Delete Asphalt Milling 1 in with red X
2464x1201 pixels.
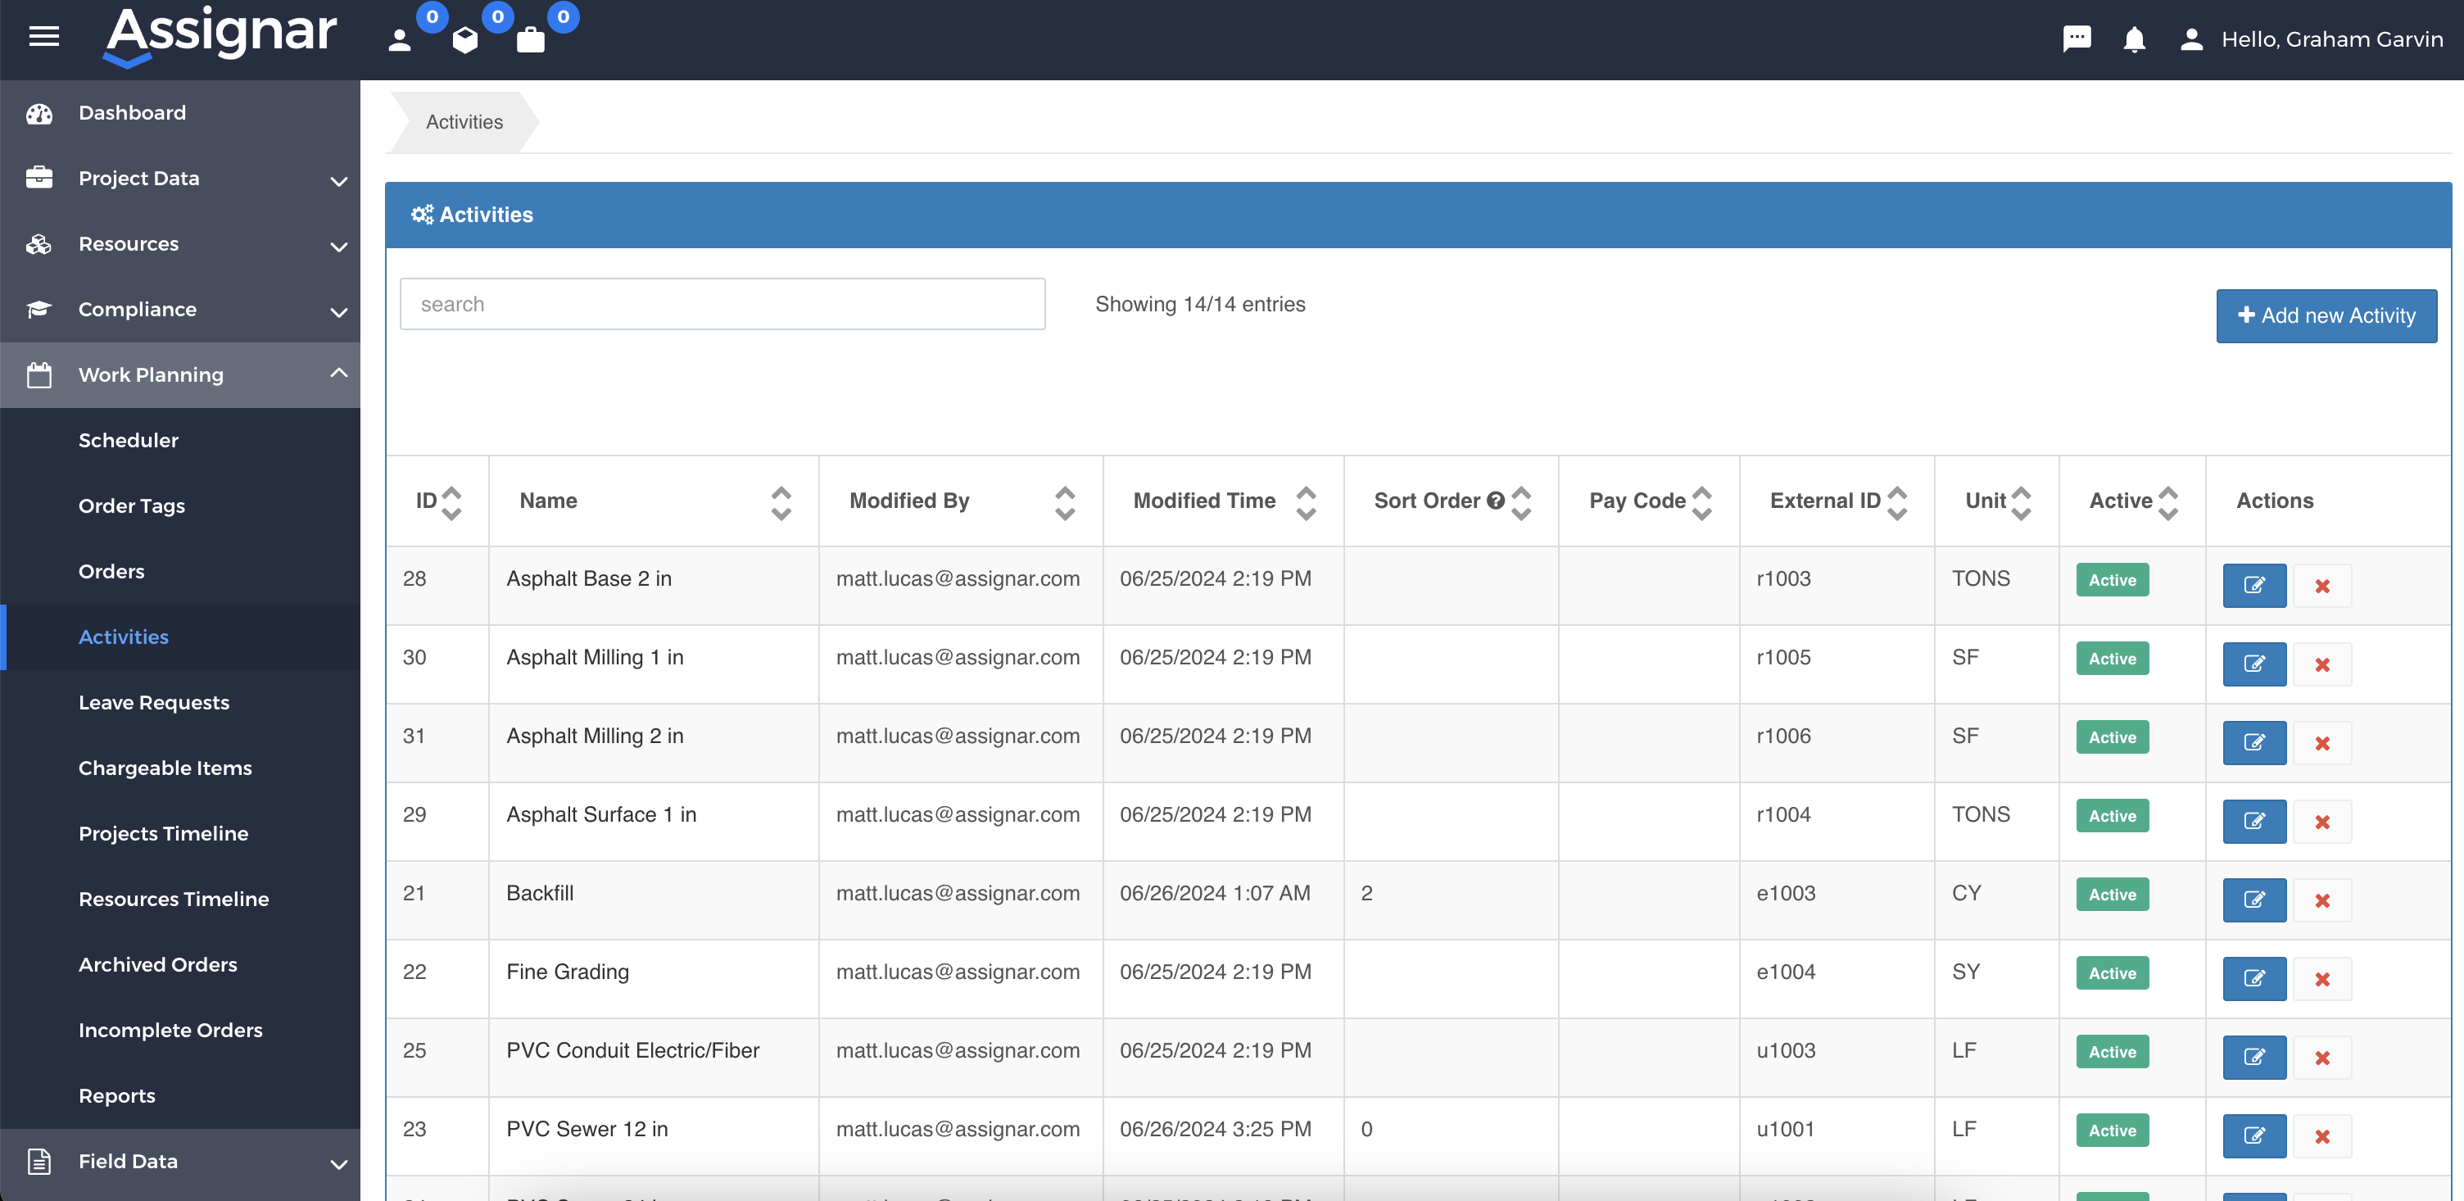click(2323, 664)
